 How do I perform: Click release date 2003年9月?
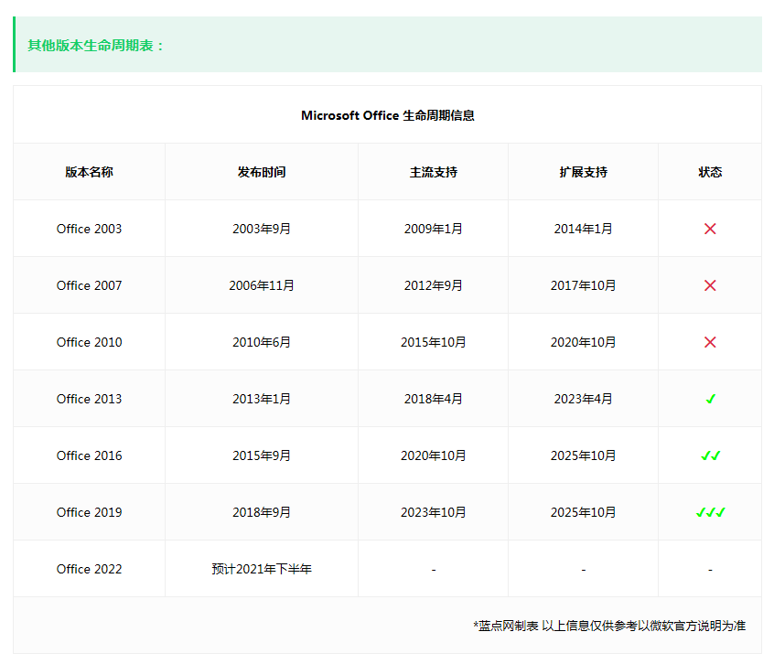(262, 229)
